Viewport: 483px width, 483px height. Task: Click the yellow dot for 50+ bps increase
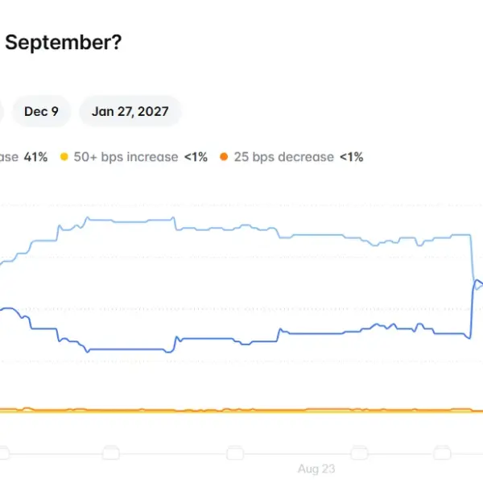coord(64,157)
